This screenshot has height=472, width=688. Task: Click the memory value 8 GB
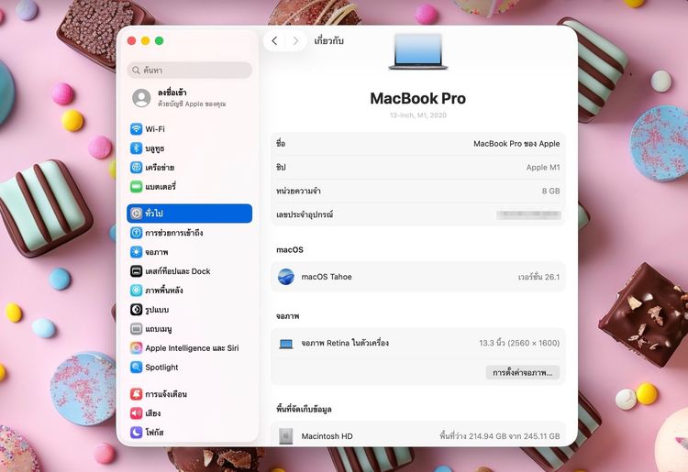[550, 191]
